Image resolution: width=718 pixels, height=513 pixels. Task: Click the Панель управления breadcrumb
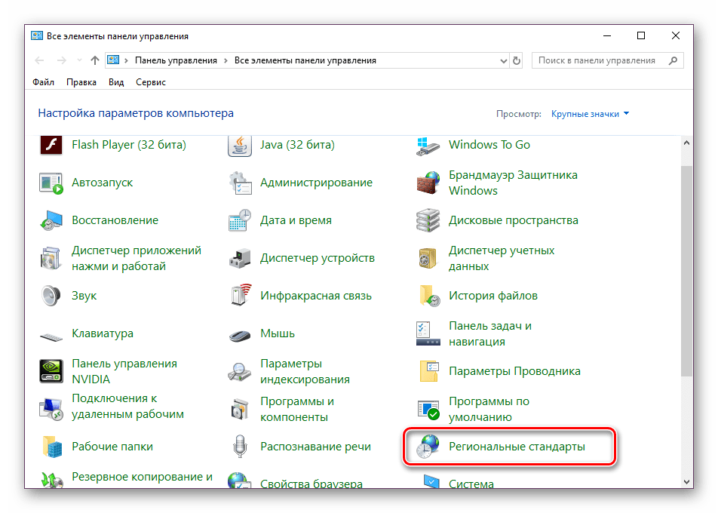click(x=176, y=60)
